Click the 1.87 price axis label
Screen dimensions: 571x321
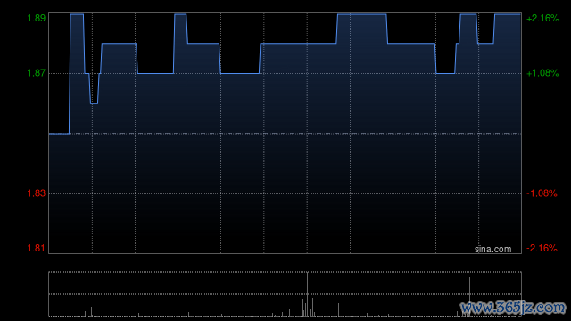(x=37, y=73)
